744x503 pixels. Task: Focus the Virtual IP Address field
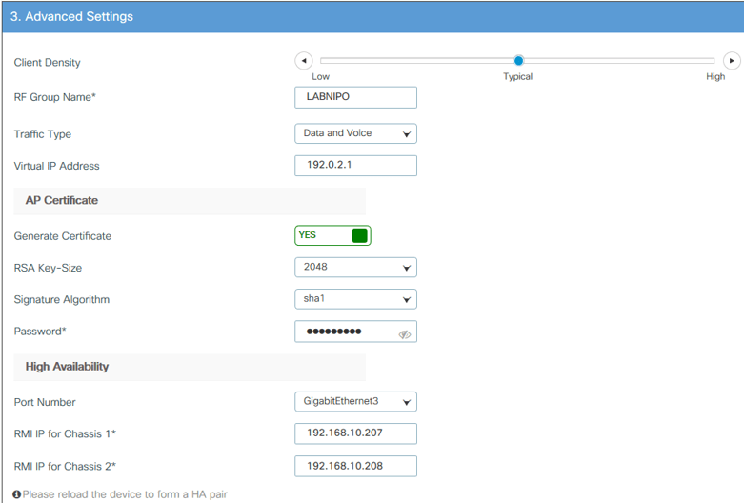pyautogui.click(x=355, y=166)
